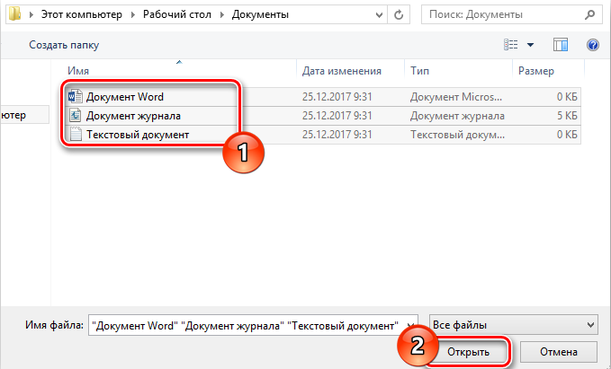Click the 'Поиск: Документы' search field
This screenshot has width=611, height=369.
(x=512, y=14)
